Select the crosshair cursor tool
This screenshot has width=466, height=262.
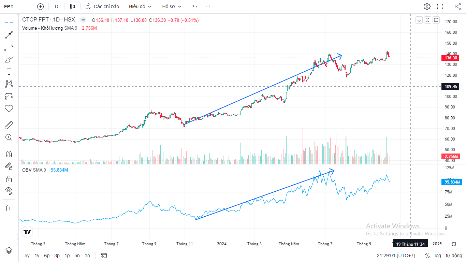9,23
